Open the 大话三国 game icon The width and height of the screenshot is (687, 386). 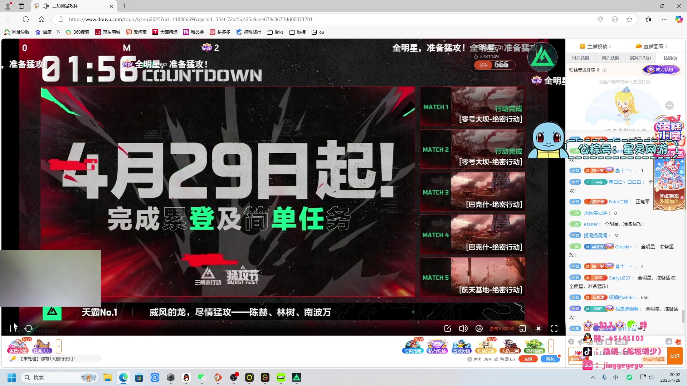click(x=510, y=346)
